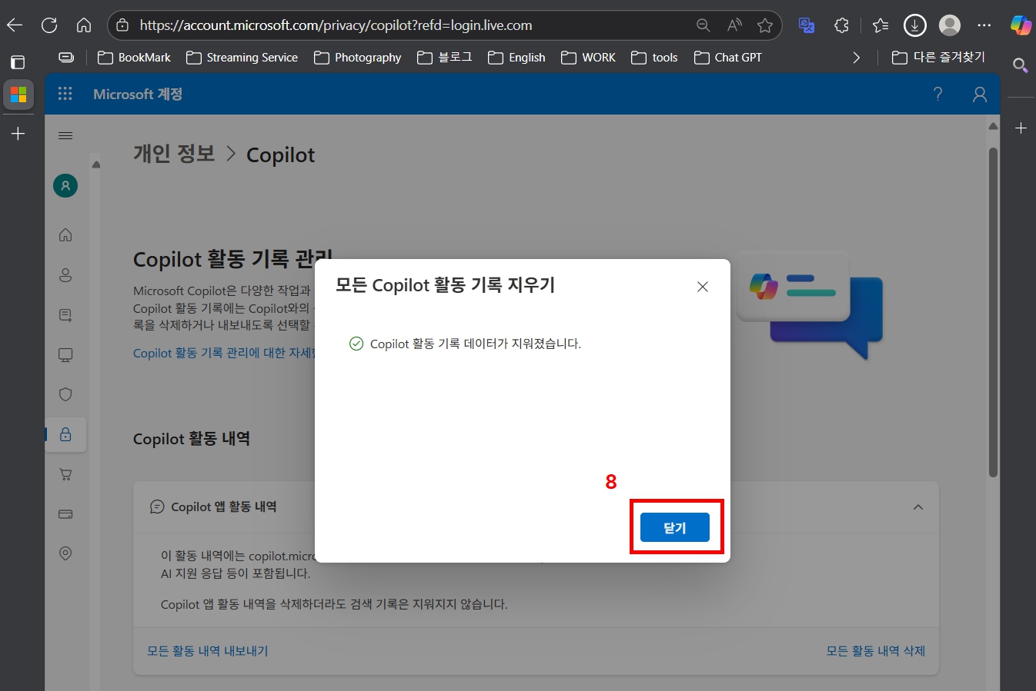Open Copilot sidebar icon

click(1021, 25)
